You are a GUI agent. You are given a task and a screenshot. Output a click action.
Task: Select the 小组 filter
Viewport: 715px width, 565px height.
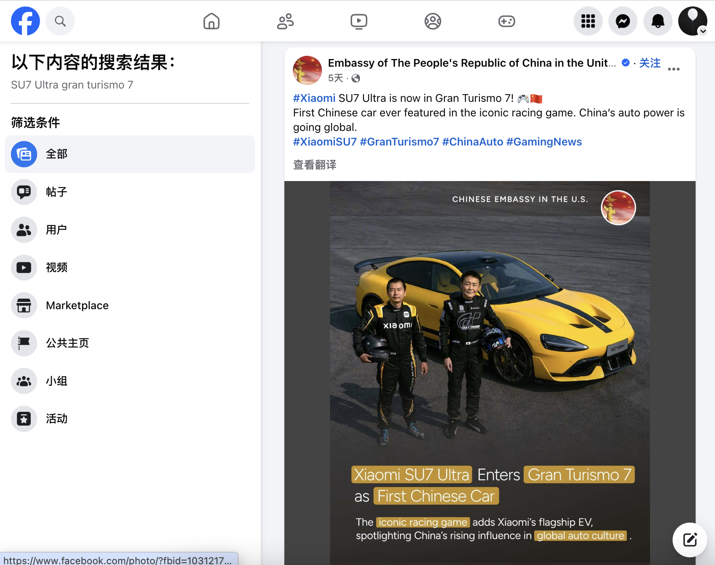point(130,381)
